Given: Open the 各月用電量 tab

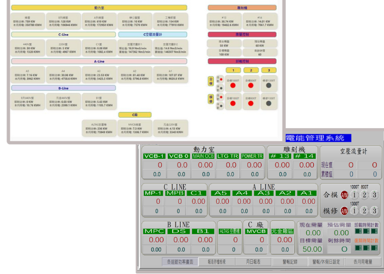Looking at the screenshot, I should pyautogui.click(x=363, y=262).
